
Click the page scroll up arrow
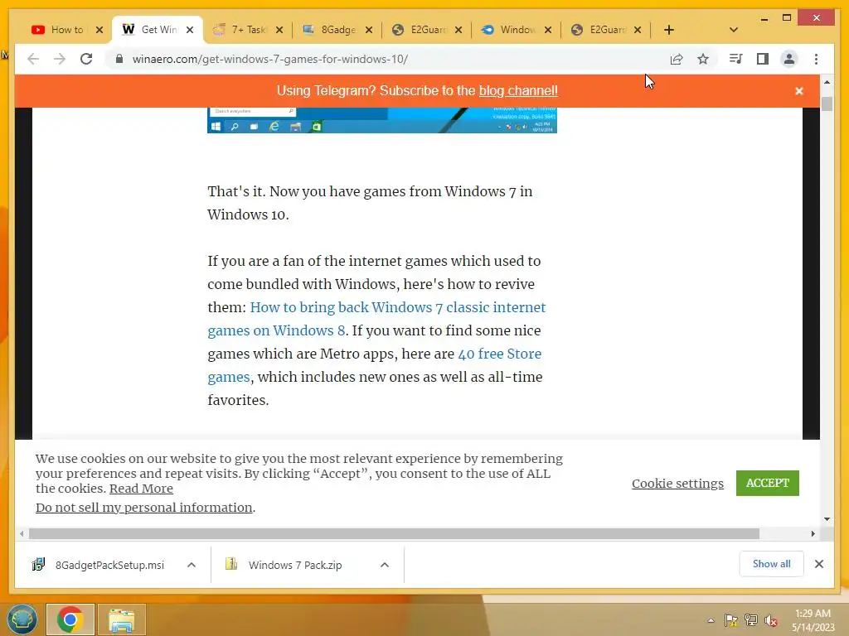click(827, 82)
